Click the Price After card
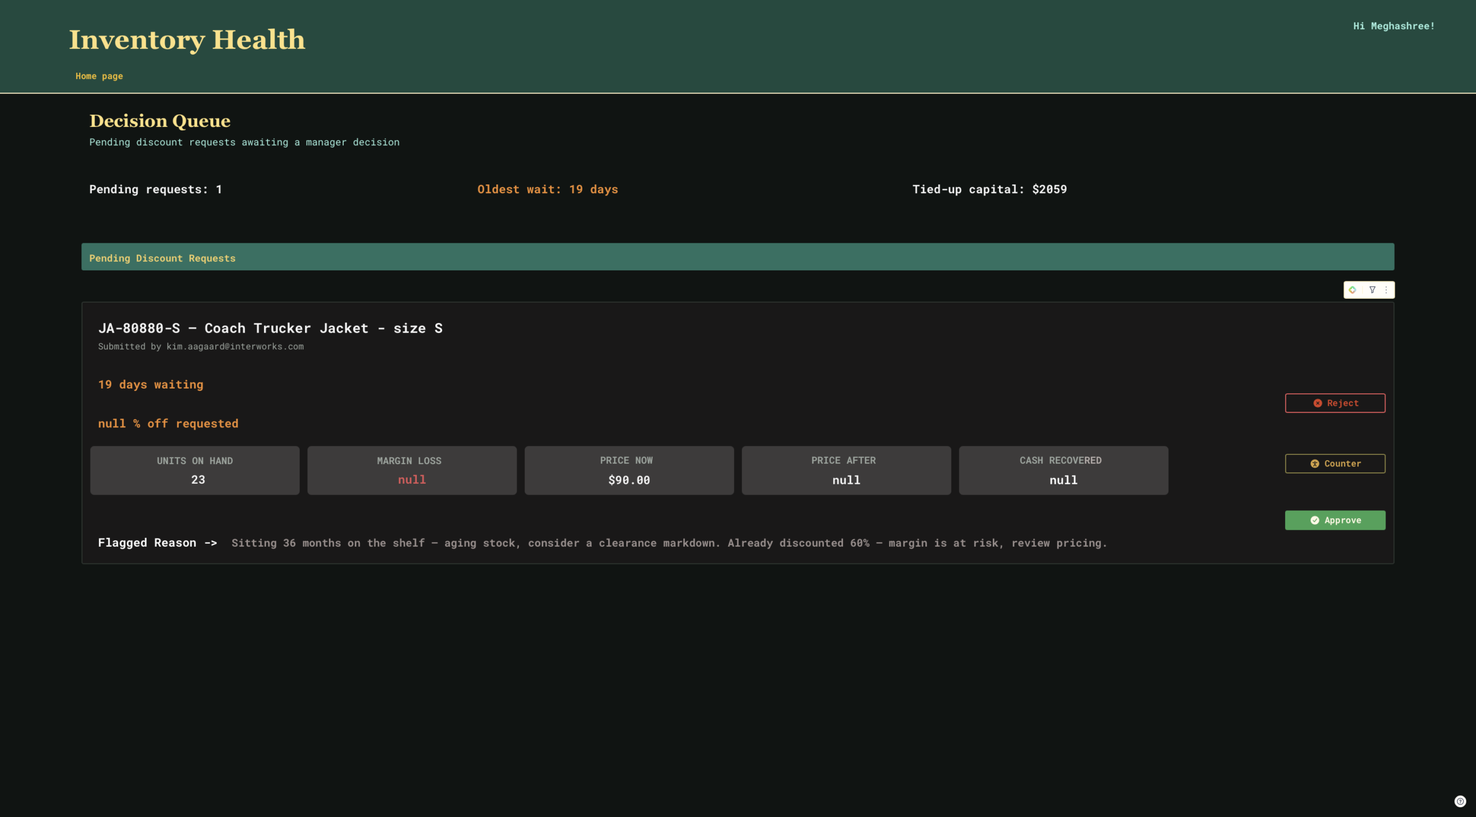 846,470
